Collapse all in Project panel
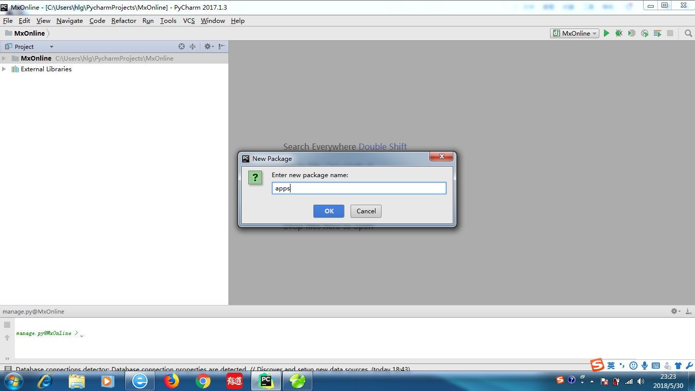 pyautogui.click(x=192, y=46)
